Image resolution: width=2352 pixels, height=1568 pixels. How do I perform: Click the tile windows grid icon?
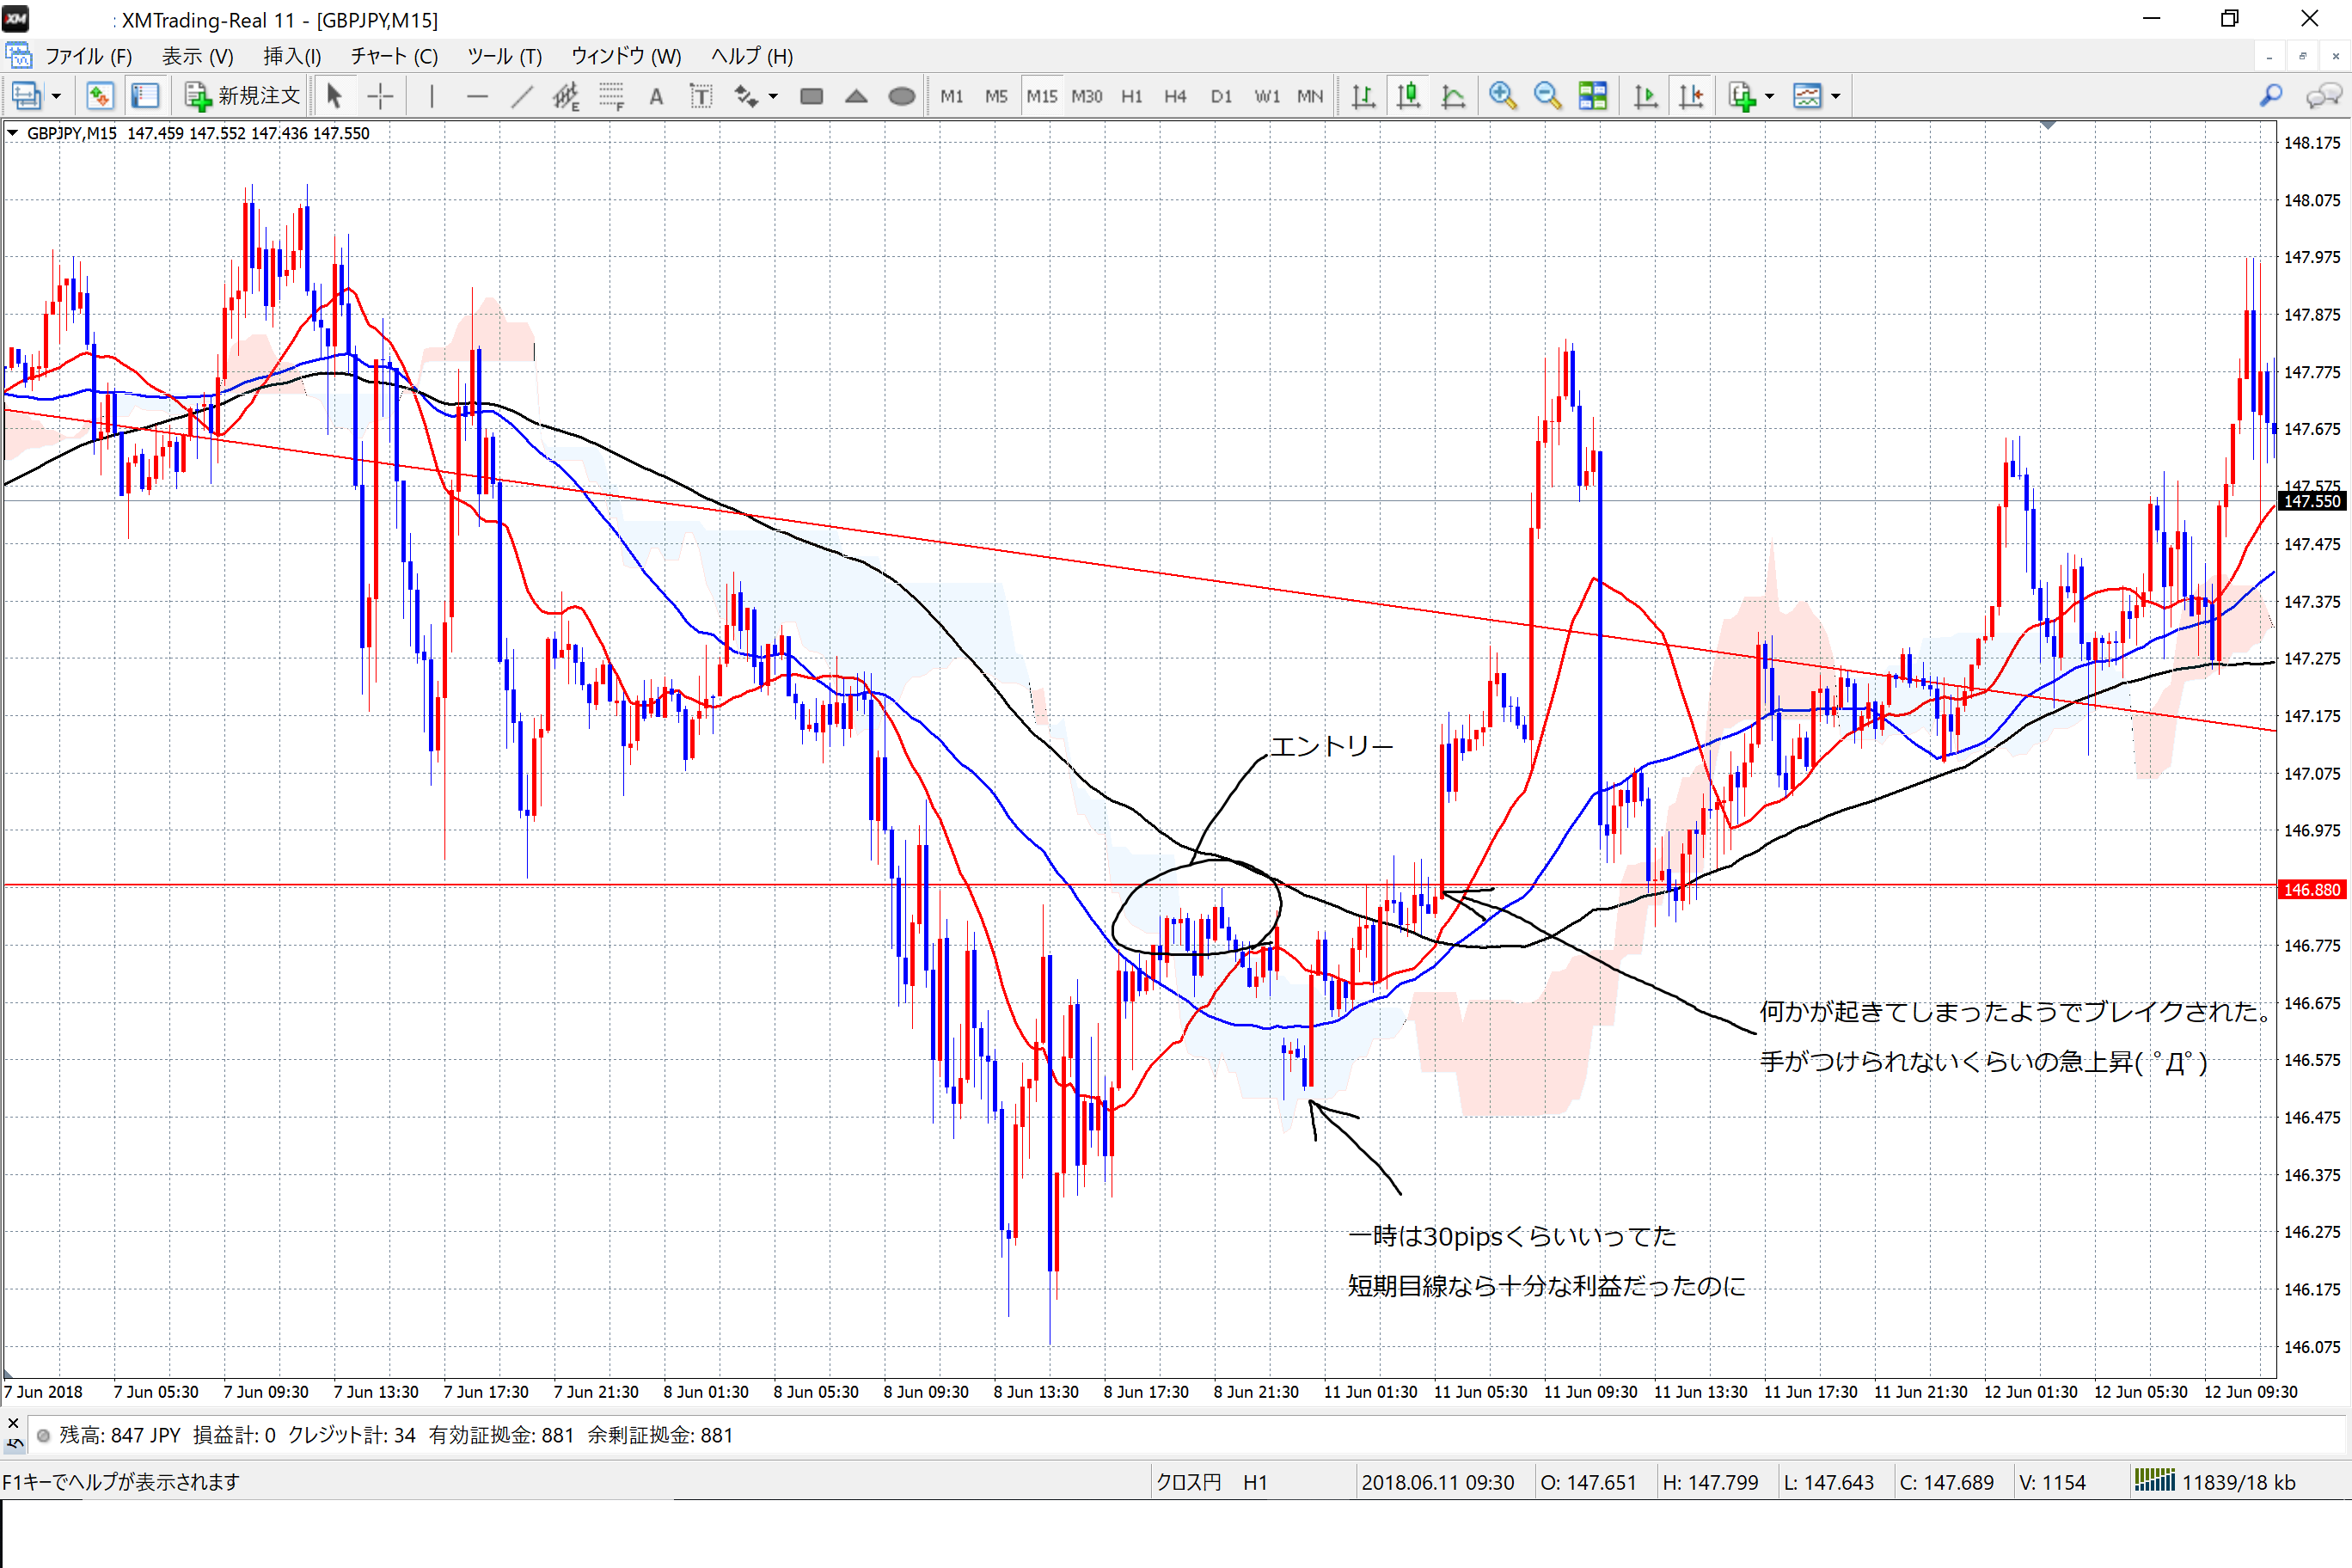click(1592, 96)
